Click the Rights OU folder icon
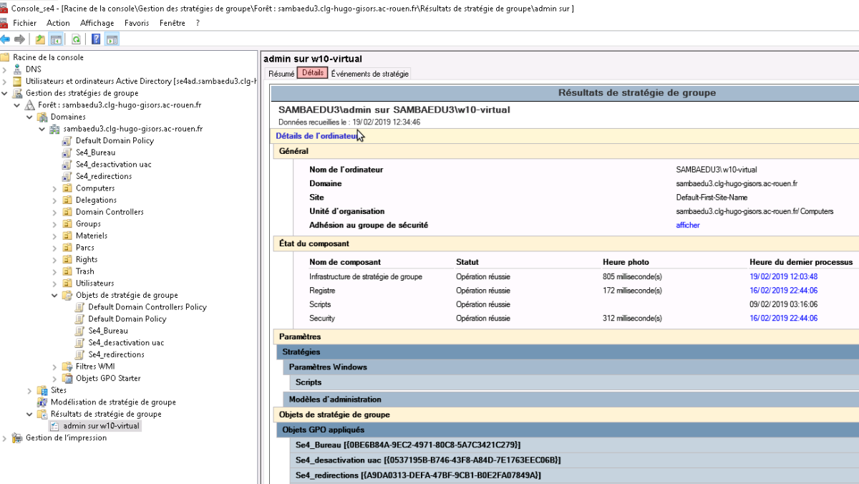 [x=68, y=259]
